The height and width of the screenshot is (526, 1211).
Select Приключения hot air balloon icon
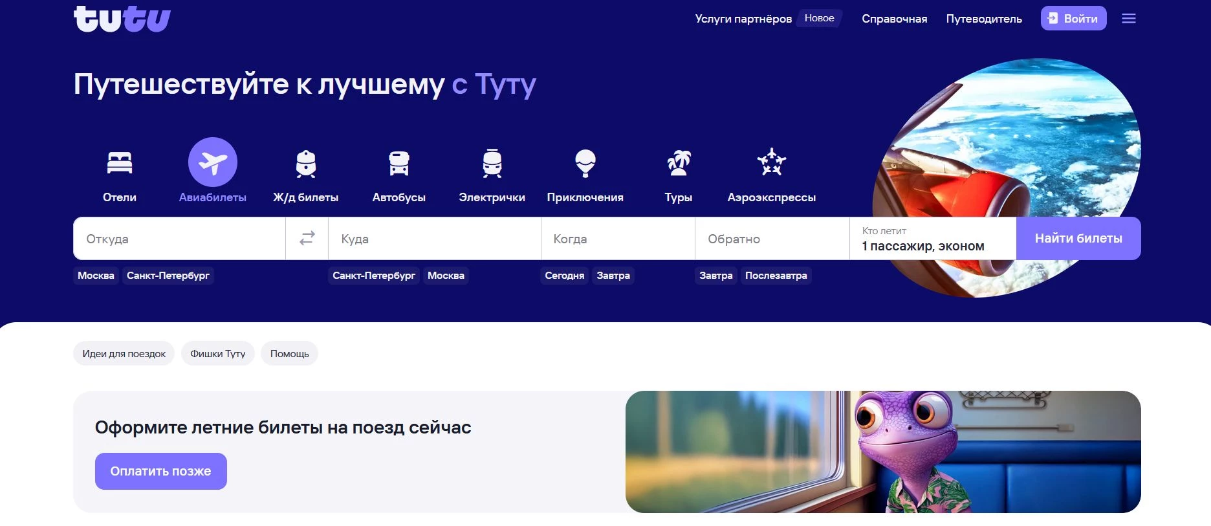585,163
